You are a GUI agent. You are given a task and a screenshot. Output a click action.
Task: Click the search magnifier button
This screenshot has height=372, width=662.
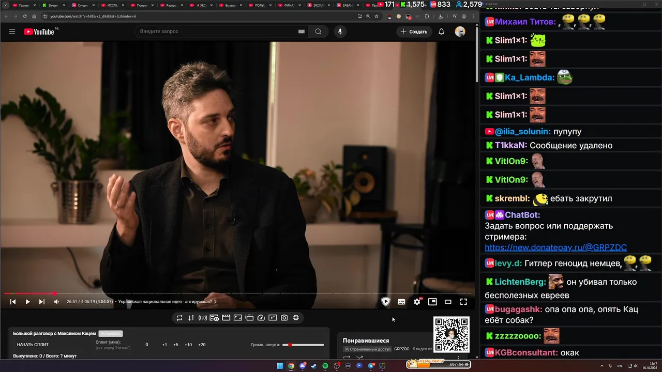(x=318, y=32)
